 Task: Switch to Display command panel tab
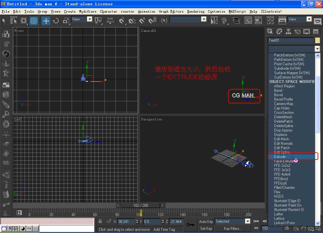click(307, 32)
